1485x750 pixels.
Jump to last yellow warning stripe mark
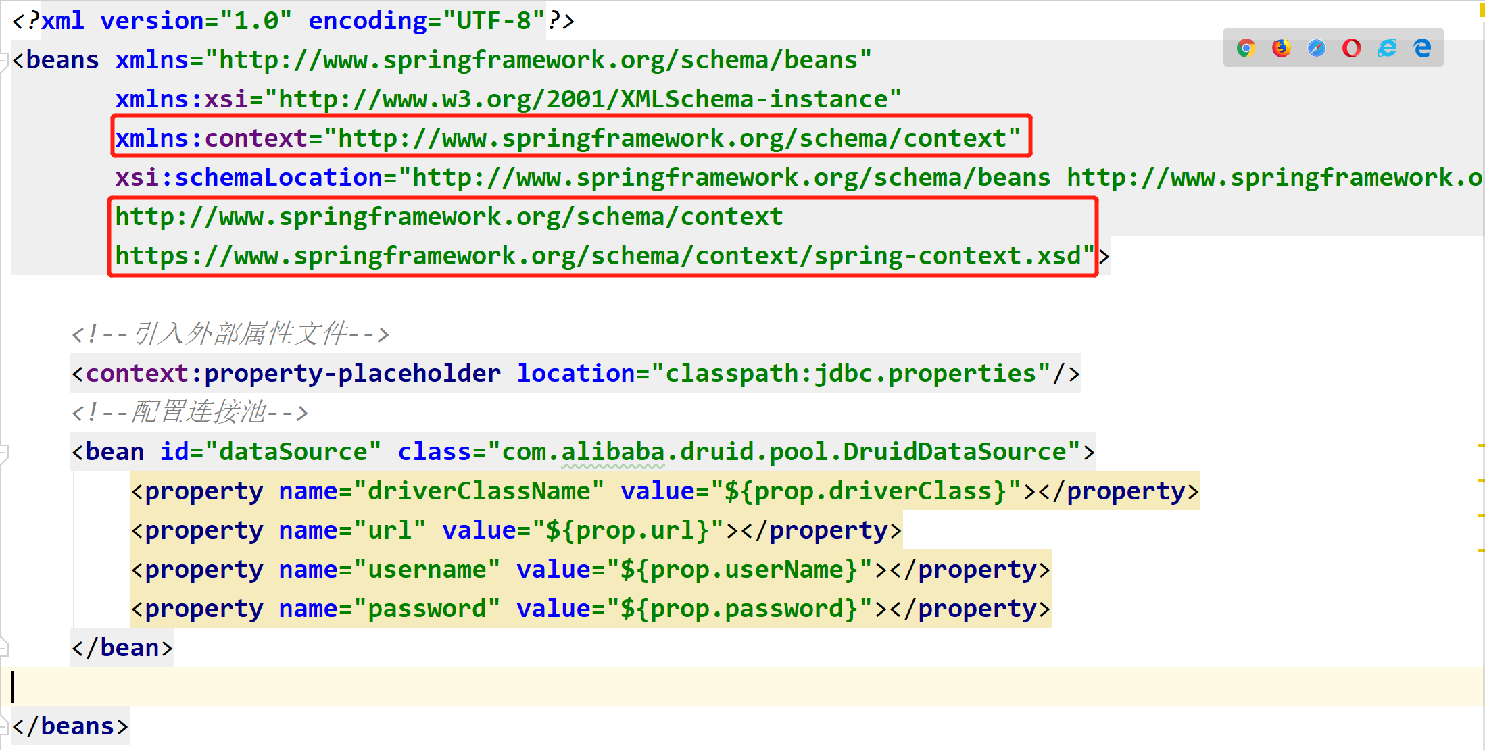click(x=1480, y=551)
